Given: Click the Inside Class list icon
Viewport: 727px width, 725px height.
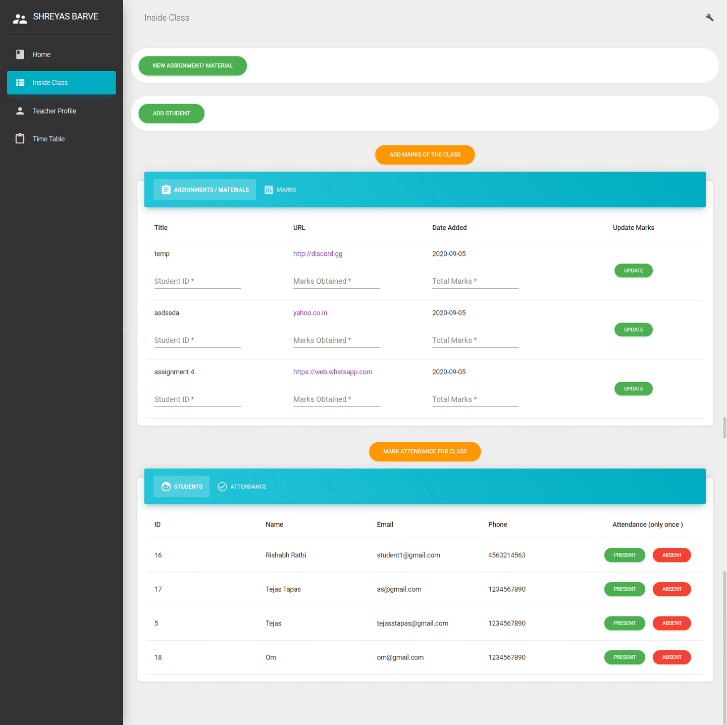Looking at the screenshot, I should (x=20, y=83).
